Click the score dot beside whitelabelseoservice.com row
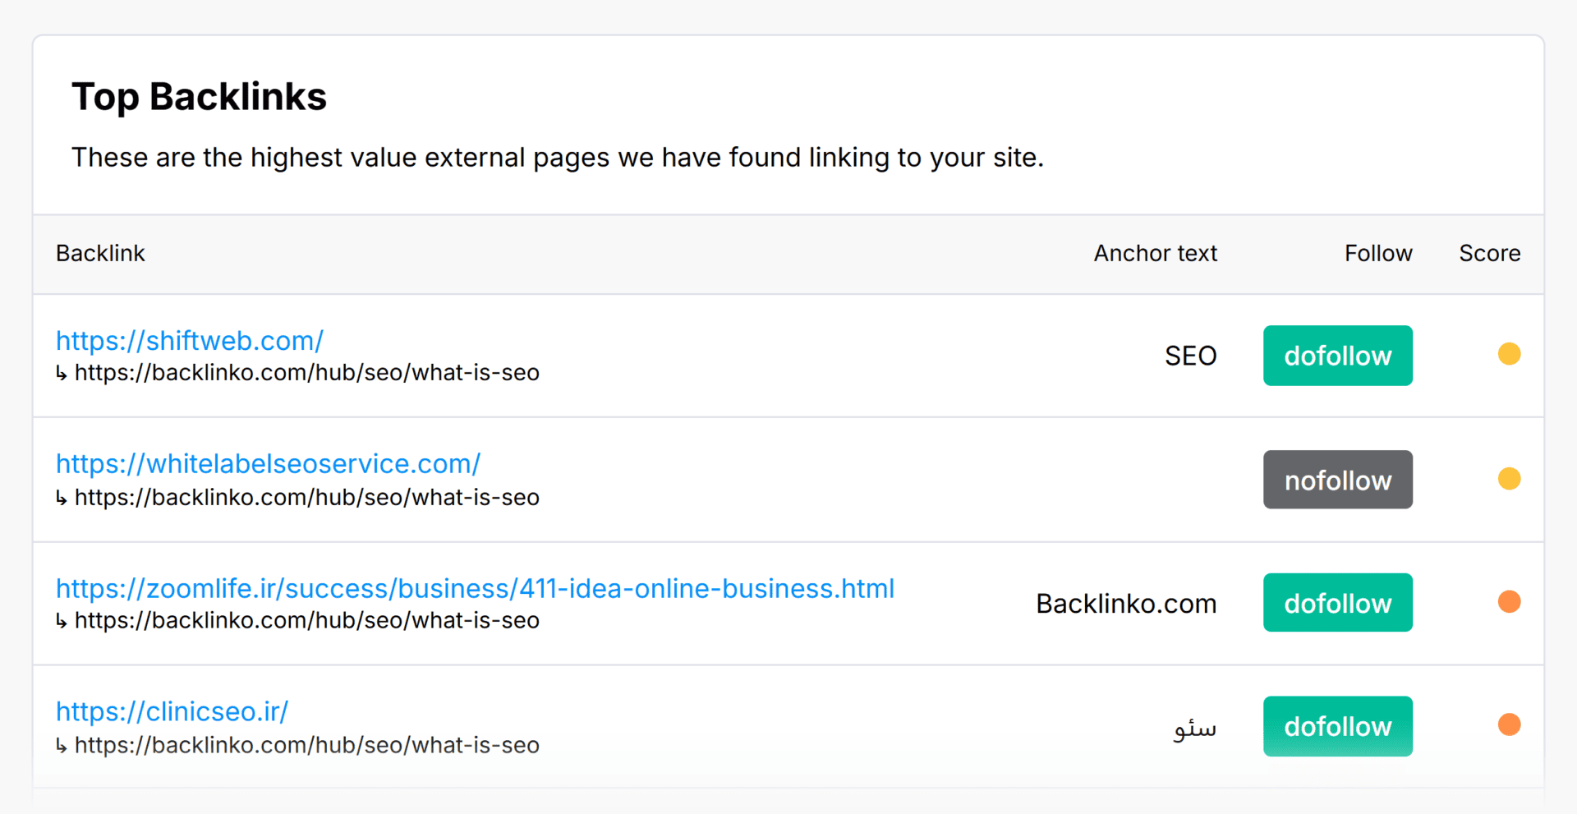1577x814 pixels. click(1510, 477)
